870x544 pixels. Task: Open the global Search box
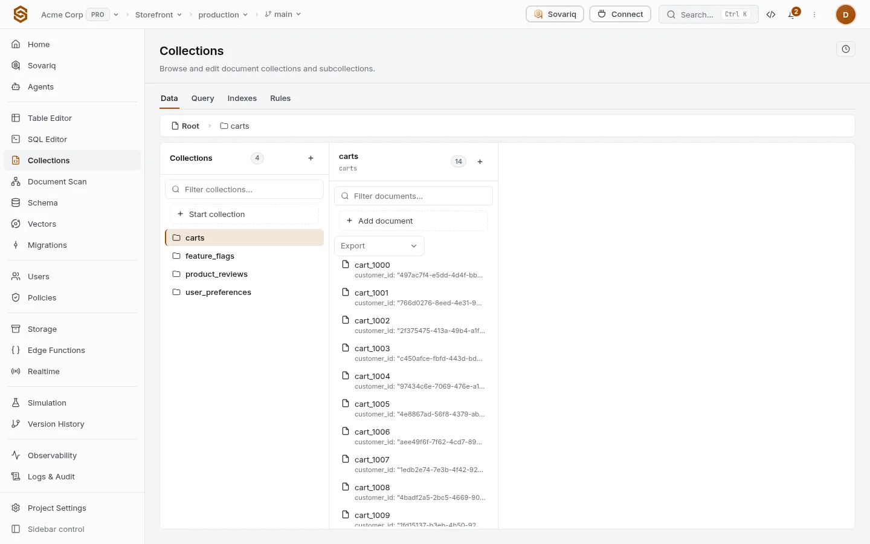tap(708, 15)
